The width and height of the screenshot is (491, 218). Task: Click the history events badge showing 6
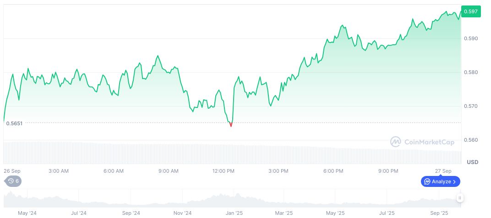click(x=13, y=181)
